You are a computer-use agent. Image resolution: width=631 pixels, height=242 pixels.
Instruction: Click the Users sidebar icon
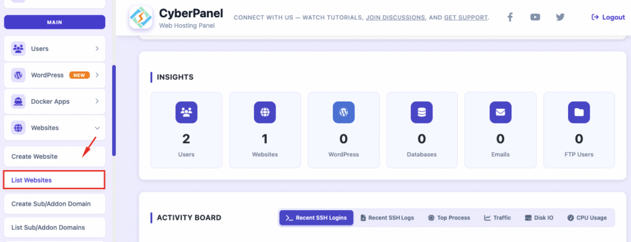18,49
